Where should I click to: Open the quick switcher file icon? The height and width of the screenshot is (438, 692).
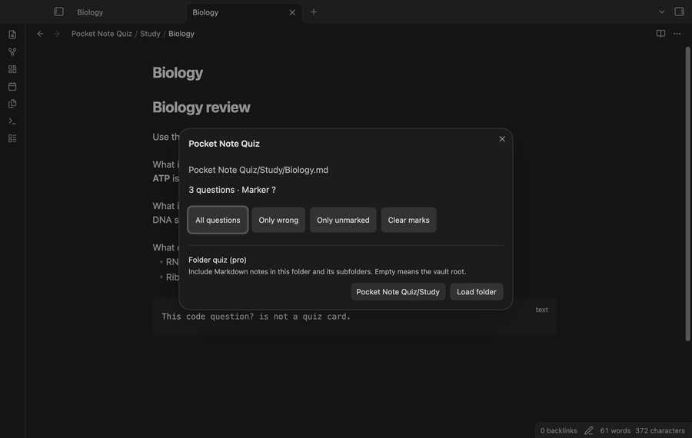(x=12, y=35)
